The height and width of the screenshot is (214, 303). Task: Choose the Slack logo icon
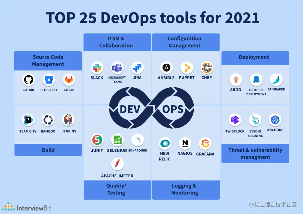(97, 68)
